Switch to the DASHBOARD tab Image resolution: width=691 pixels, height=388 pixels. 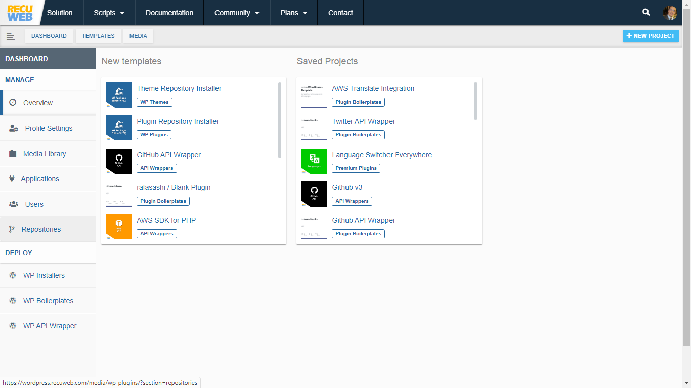(x=49, y=36)
